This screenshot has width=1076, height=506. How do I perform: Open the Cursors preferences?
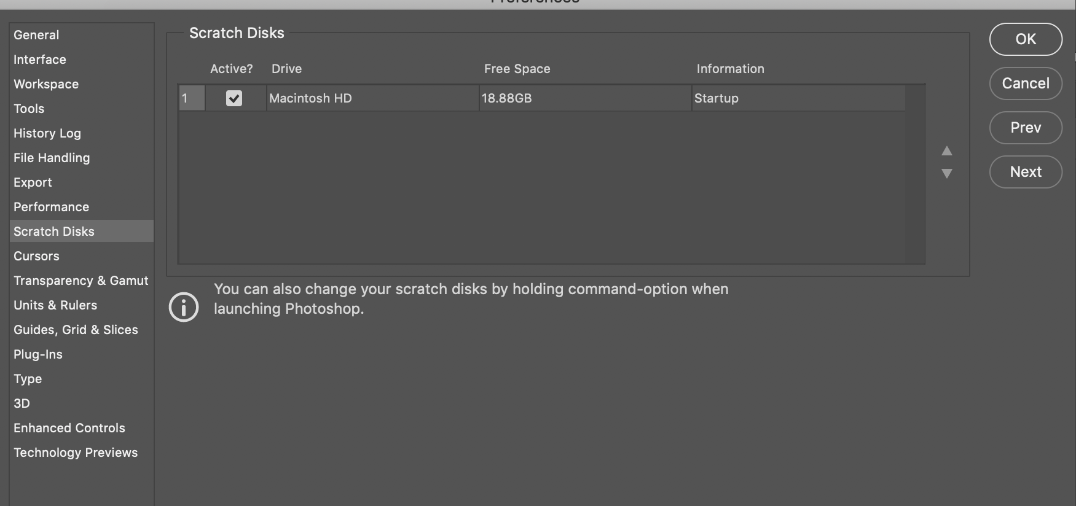point(37,256)
